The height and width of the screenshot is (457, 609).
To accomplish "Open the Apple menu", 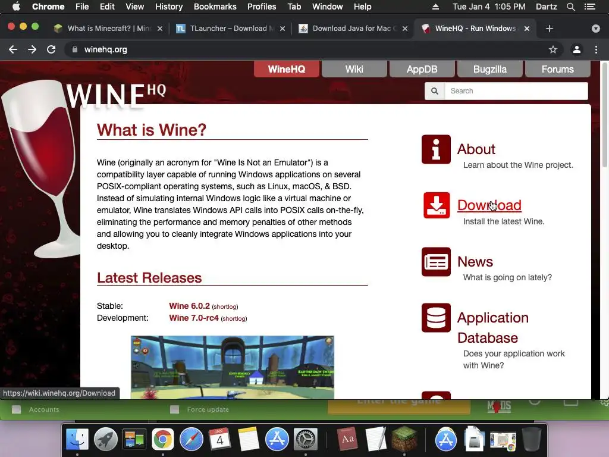I will [x=16, y=7].
